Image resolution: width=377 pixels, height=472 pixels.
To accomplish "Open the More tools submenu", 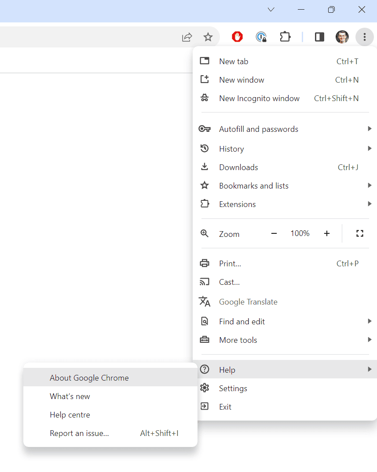I will 238,340.
